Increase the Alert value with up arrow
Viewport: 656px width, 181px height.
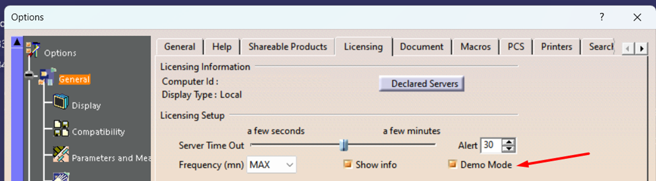[509, 142]
